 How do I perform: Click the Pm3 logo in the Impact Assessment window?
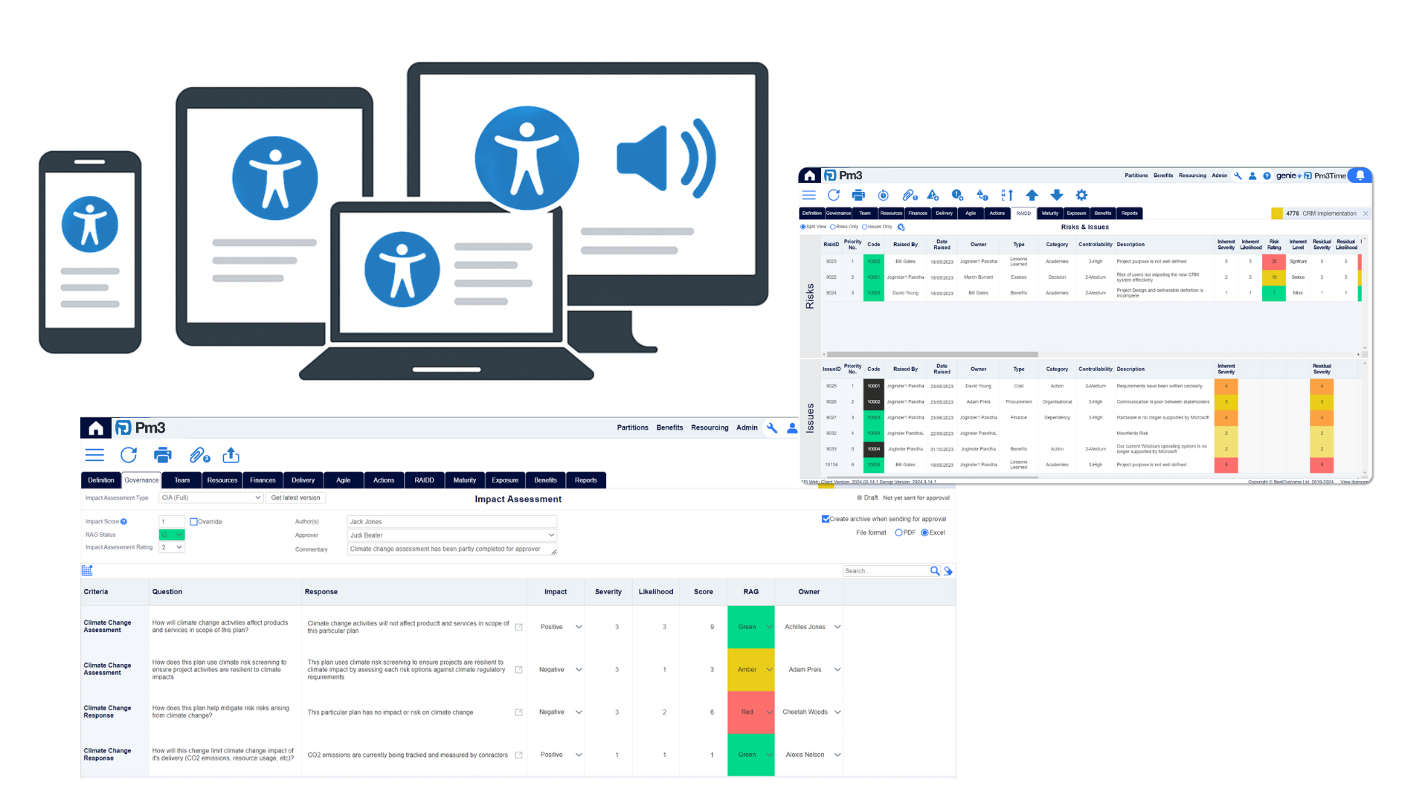[x=141, y=428]
